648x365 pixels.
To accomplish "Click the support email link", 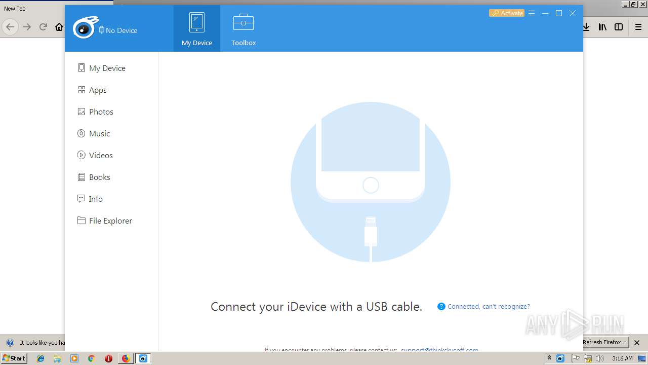I will [439, 350].
